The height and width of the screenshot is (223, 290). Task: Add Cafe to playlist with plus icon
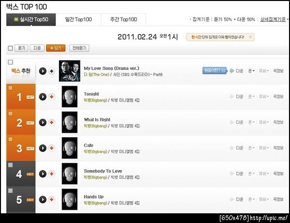[x=52, y=148]
